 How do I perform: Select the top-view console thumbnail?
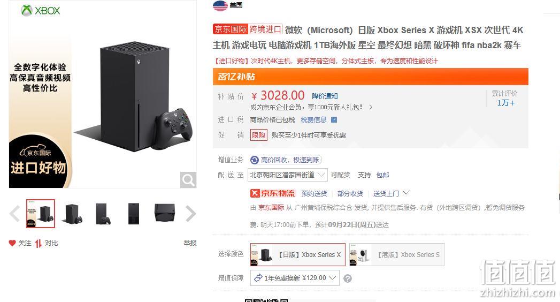point(165,213)
